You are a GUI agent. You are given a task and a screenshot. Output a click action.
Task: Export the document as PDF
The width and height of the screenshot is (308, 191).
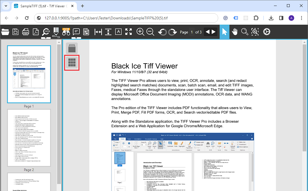[x=36, y=32]
